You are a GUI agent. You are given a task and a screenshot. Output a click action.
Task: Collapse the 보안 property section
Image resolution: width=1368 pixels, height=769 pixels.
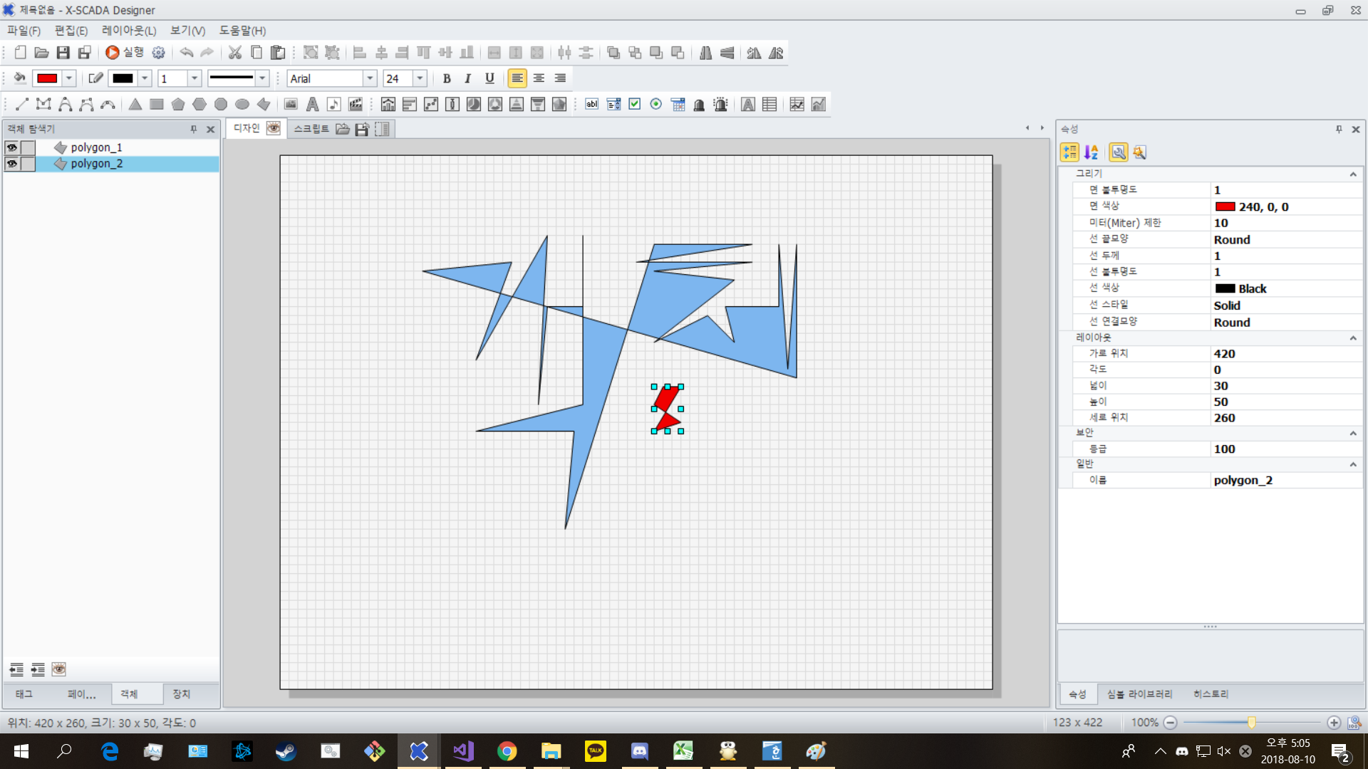pos(1352,433)
